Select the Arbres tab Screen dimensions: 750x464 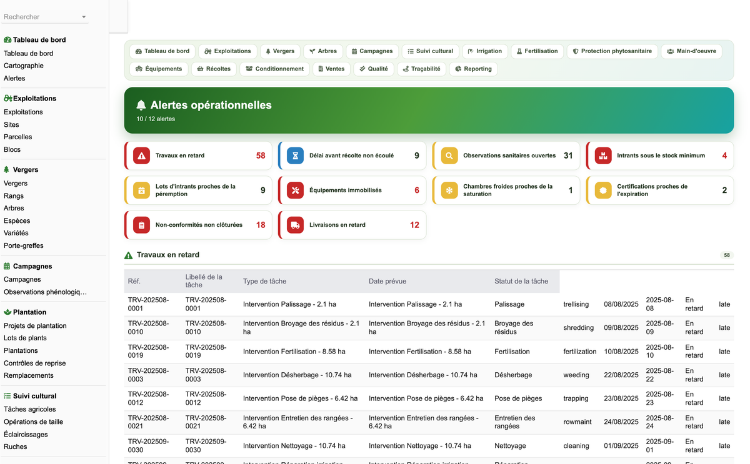[x=323, y=51]
